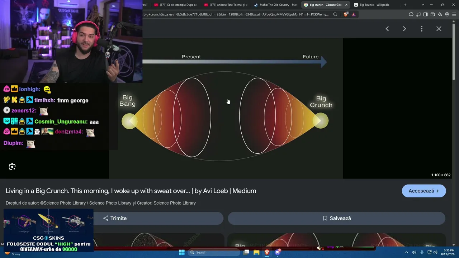Close the image preview panel
Viewport: 459px width, 258px height.
tap(439, 29)
